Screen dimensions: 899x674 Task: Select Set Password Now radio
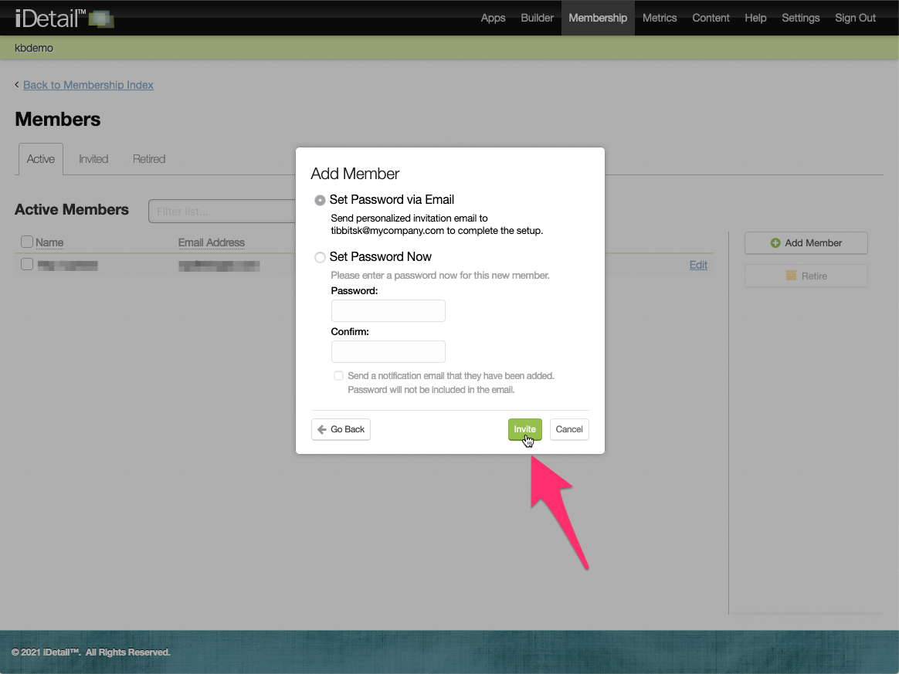point(320,257)
